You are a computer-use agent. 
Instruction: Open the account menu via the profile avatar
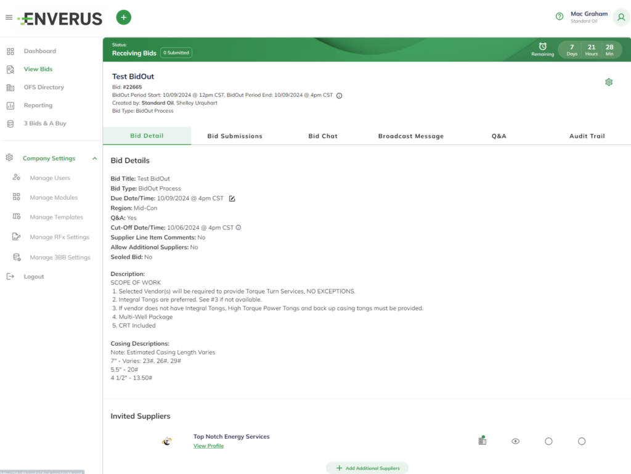[621, 17]
